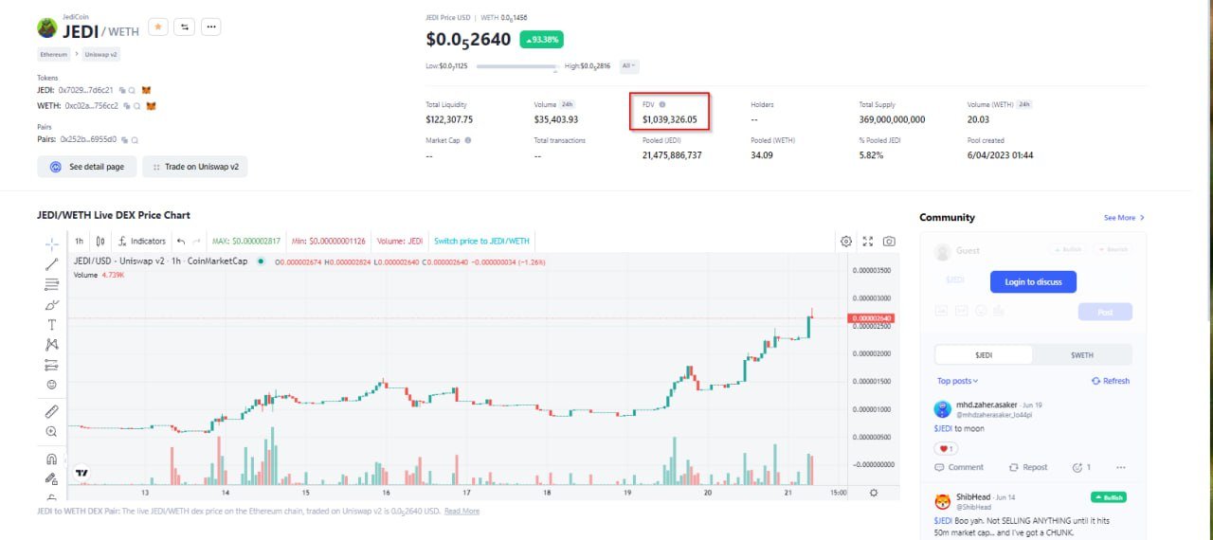Open ShibHead's user profile
The height and width of the screenshot is (540, 1213).
click(x=973, y=497)
